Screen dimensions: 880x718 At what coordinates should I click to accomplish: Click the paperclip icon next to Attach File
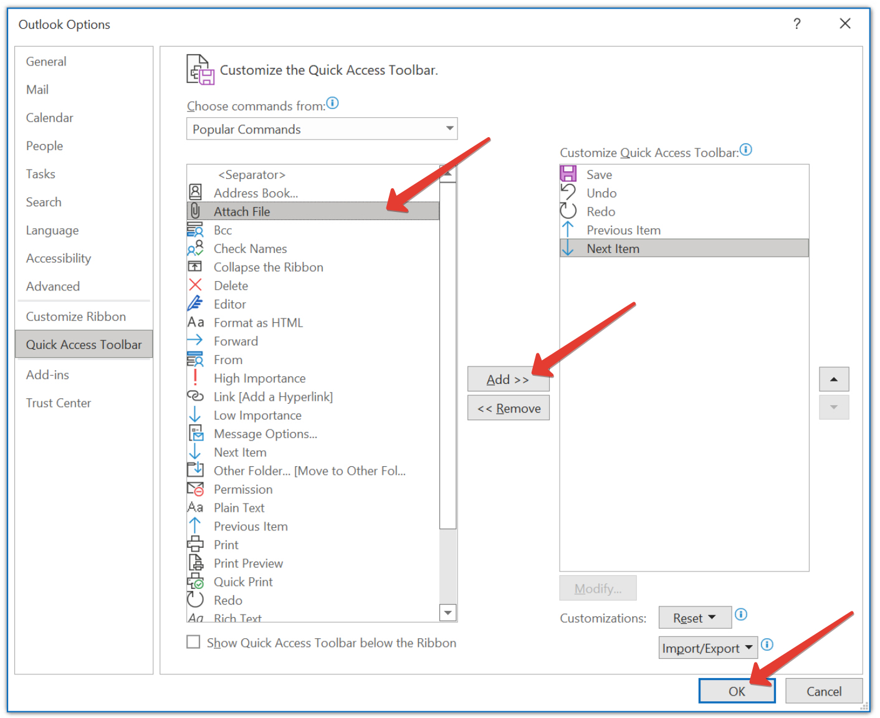[195, 211]
